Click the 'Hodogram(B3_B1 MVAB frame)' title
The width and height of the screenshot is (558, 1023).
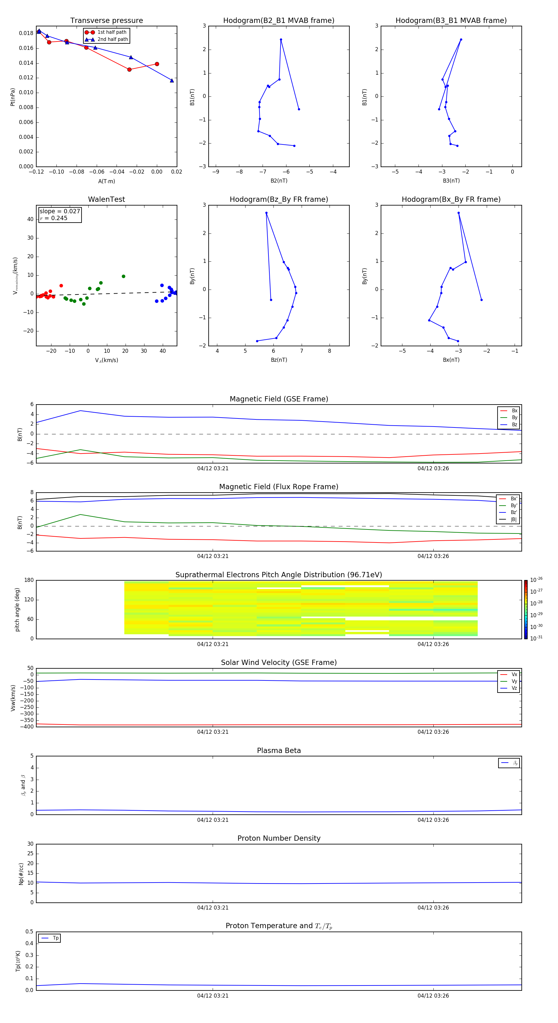451,21
